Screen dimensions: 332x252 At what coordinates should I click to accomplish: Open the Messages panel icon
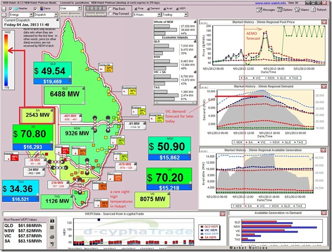259,10
